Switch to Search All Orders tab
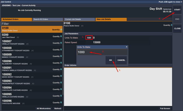 pyautogui.click(x=48, y=19)
